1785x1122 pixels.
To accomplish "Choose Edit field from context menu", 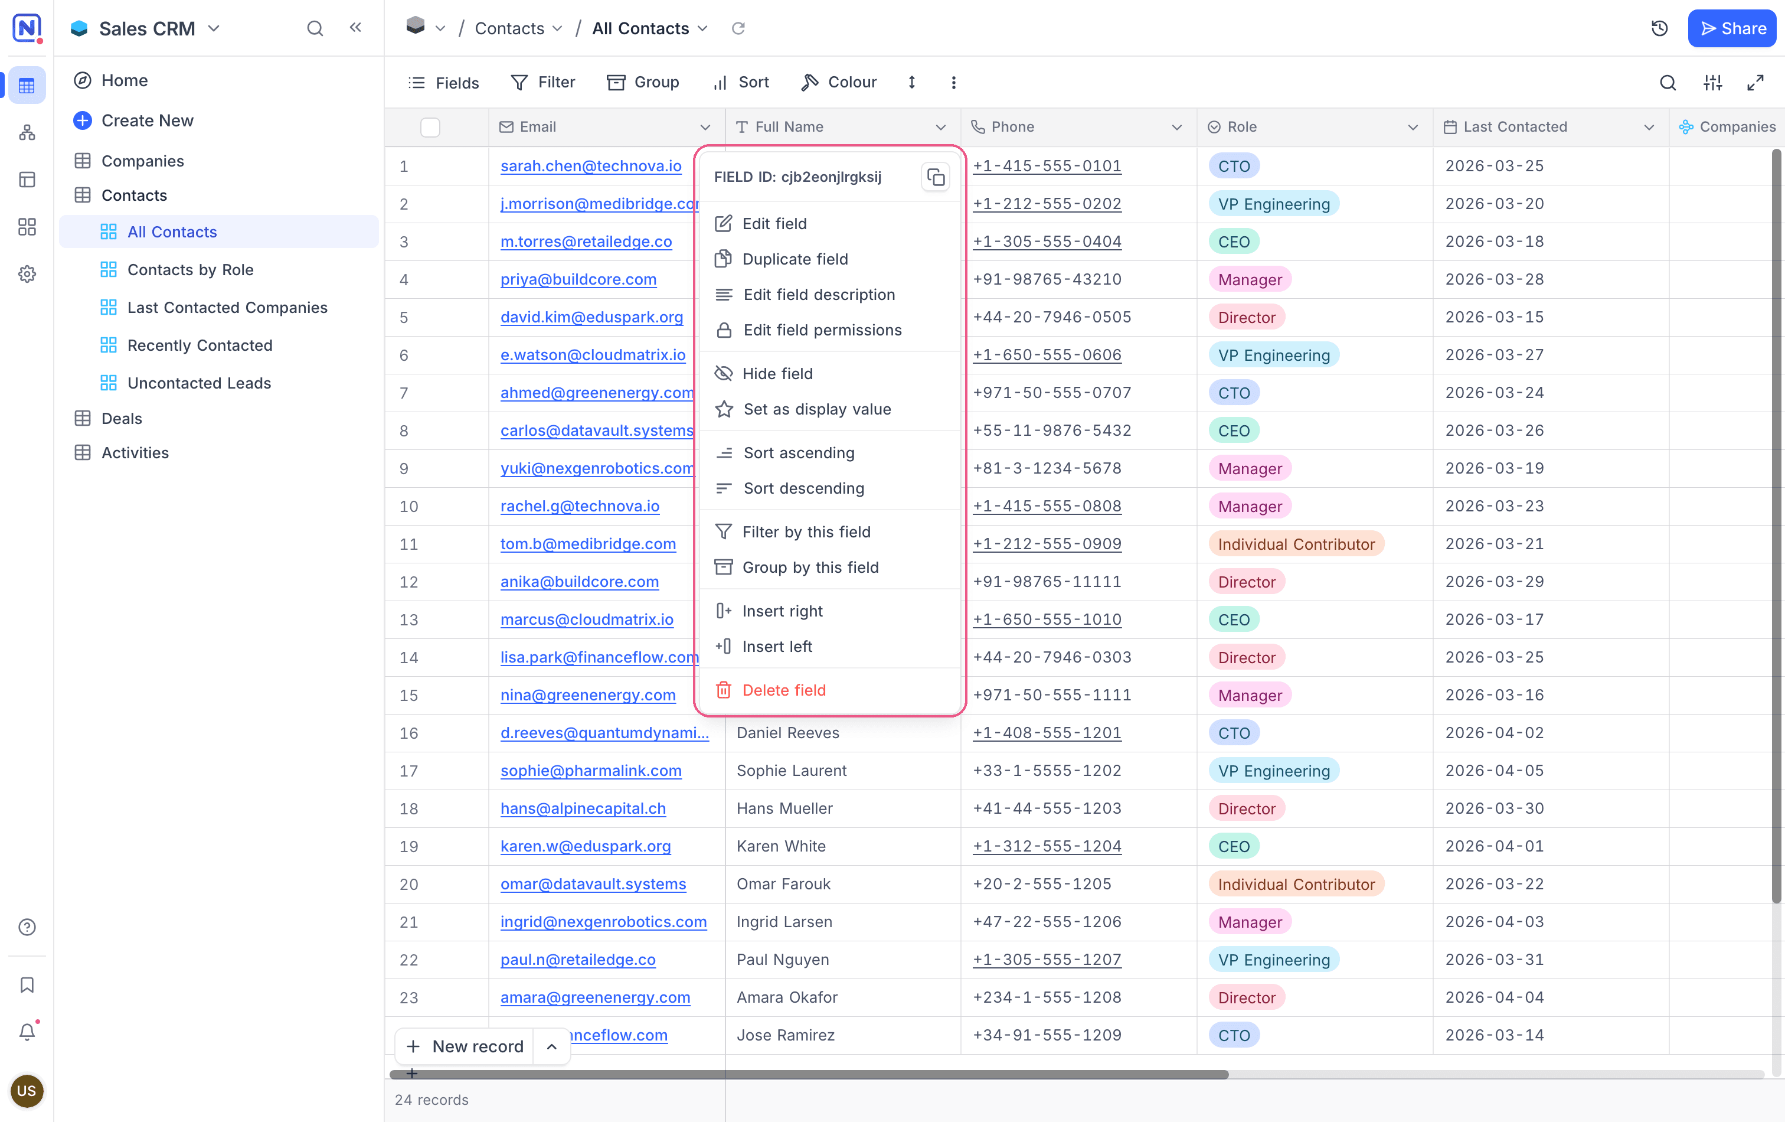I will pos(829,224).
